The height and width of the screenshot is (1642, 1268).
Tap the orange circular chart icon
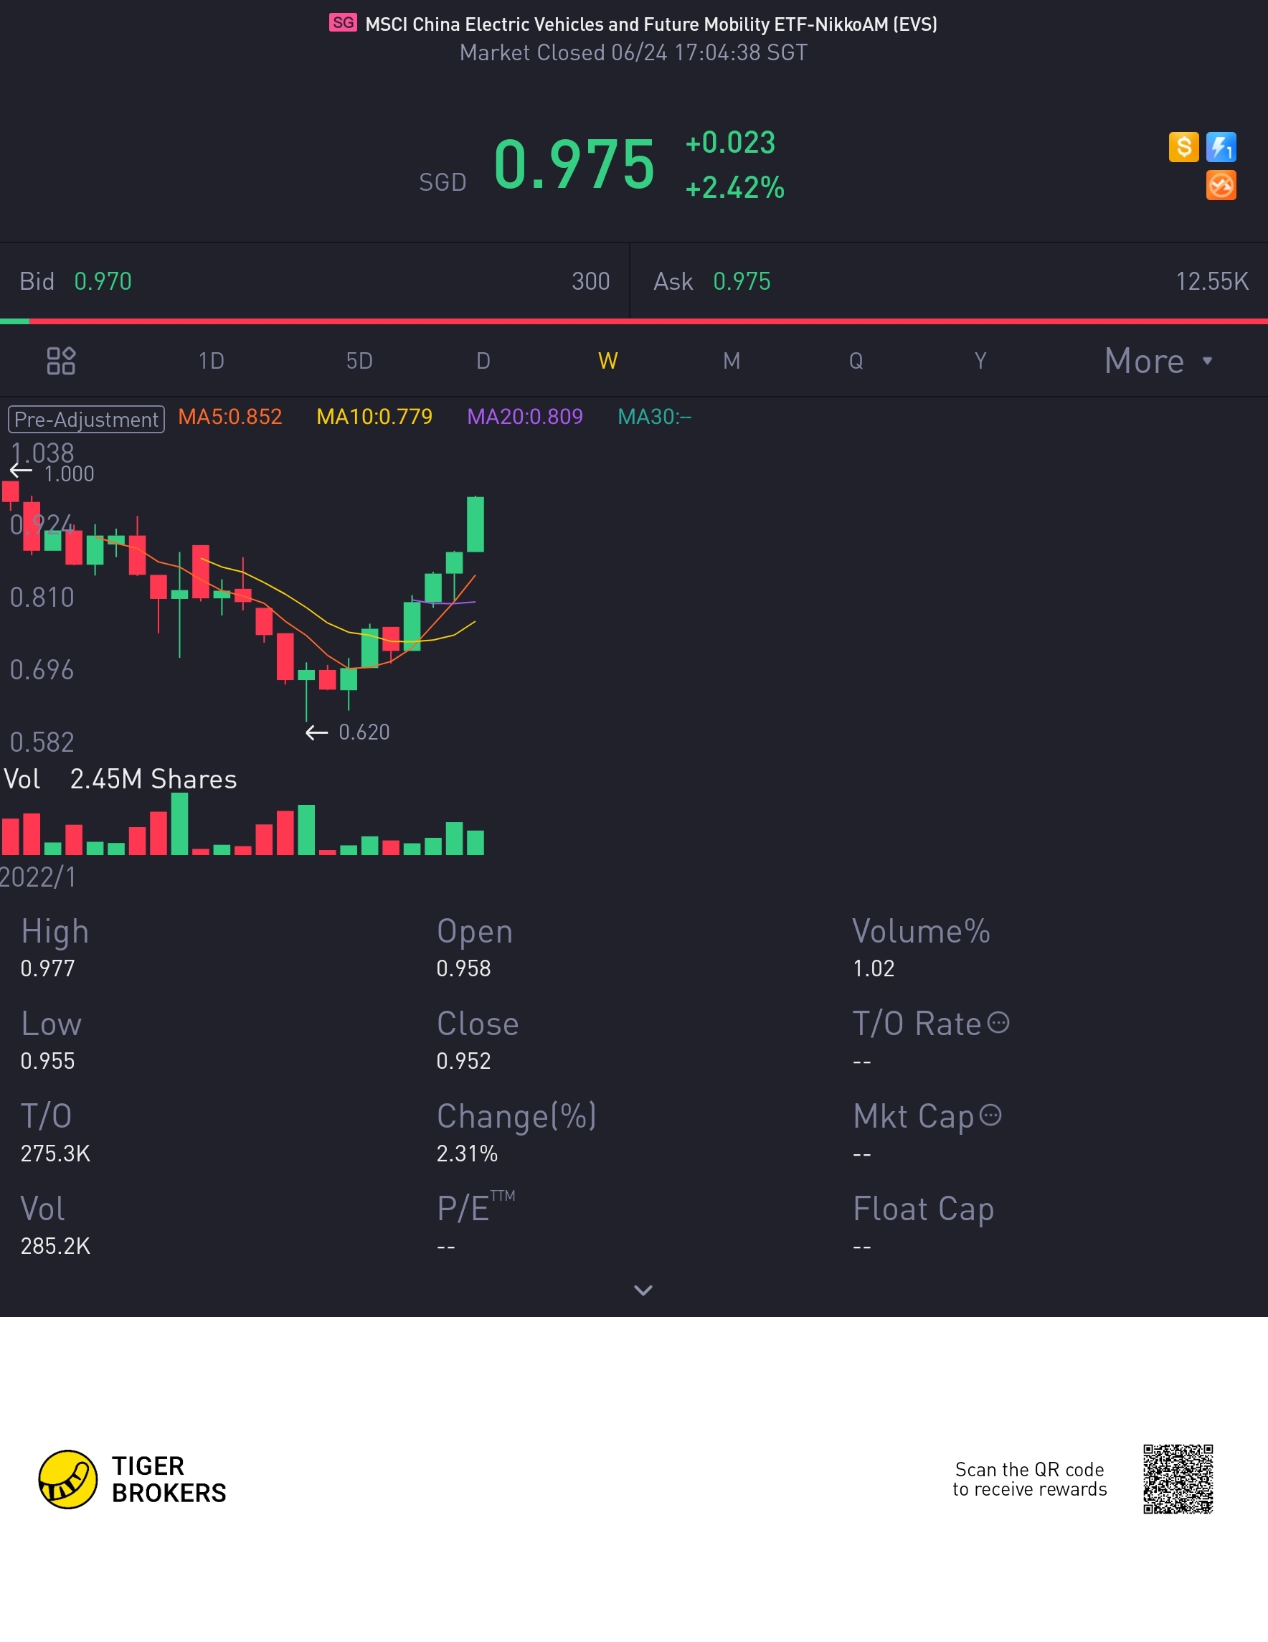(x=1221, y=186)
